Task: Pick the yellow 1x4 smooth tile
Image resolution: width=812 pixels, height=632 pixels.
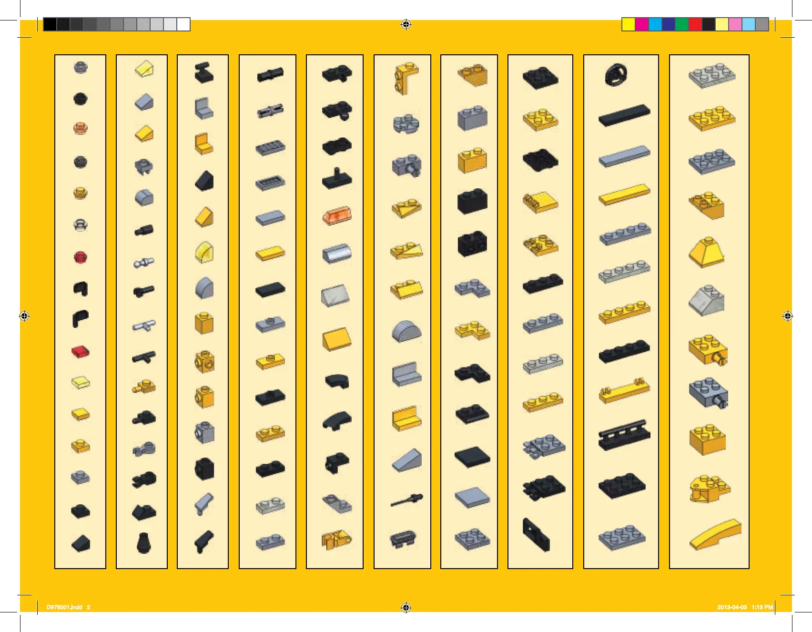Action: [624, 195]
